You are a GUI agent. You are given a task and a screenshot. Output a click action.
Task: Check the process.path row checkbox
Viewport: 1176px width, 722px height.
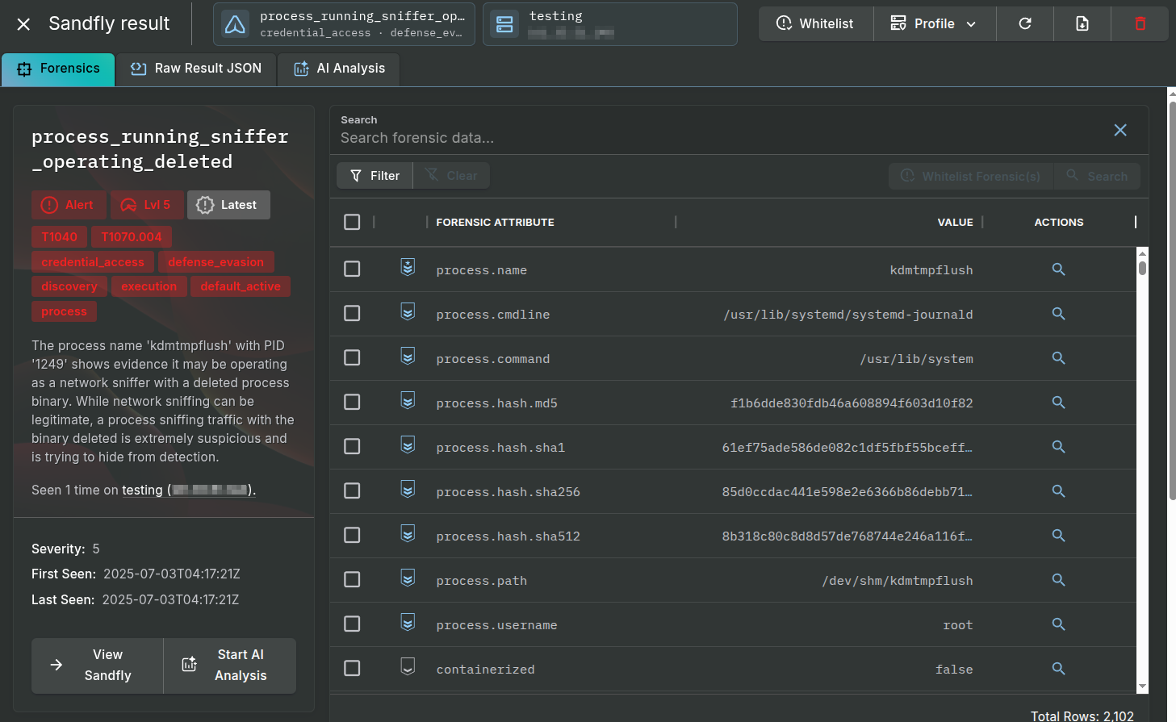pyautogui.click(x=352, y=579)
